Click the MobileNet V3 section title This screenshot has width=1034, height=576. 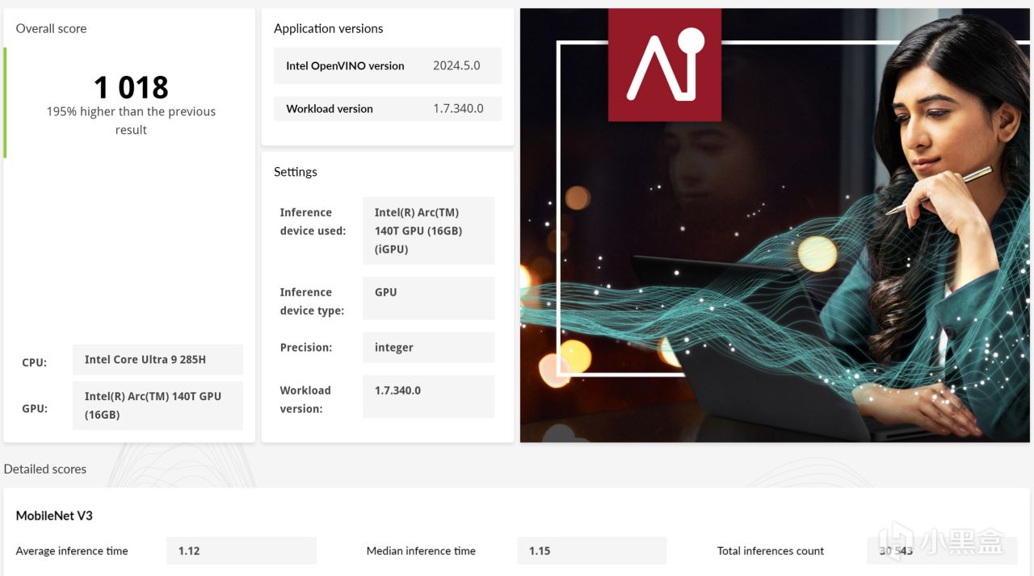point(54,515)
